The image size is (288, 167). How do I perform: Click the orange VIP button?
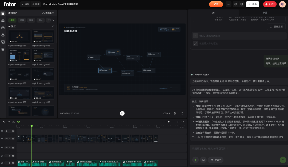216,4
